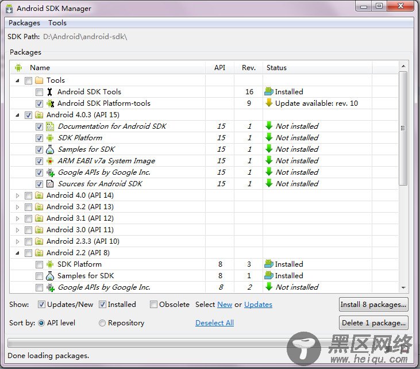Image resolution: width=420 pixels, height=369 pixels.
Task: Click the Documentation for Android SDK icon
Action: [50, 126]
